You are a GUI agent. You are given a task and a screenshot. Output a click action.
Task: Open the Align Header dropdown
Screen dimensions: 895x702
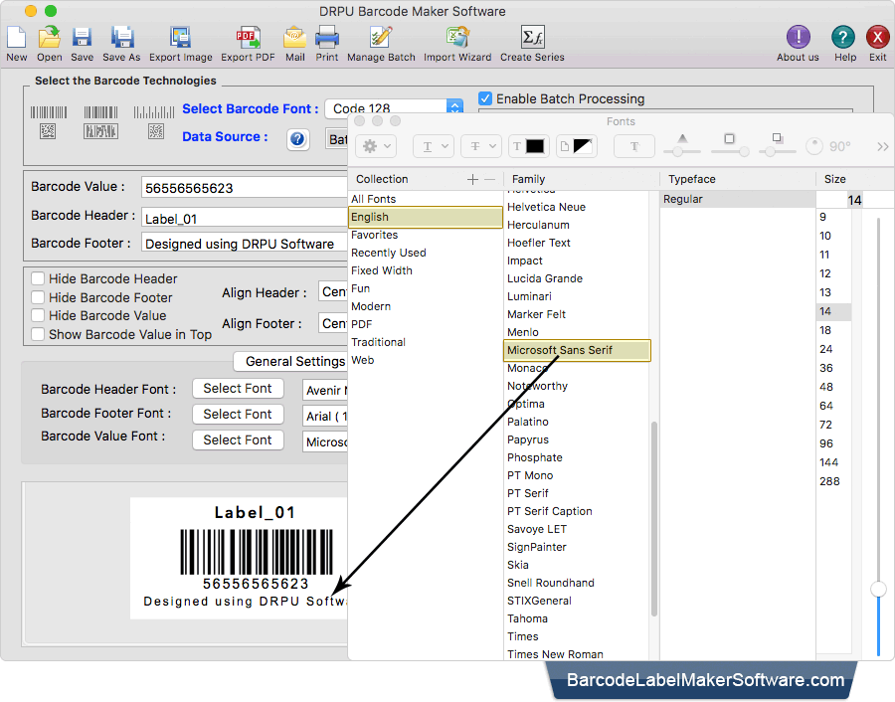[x=333, y=292]
